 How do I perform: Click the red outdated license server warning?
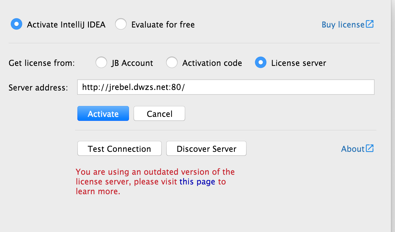tap(155, 182)
